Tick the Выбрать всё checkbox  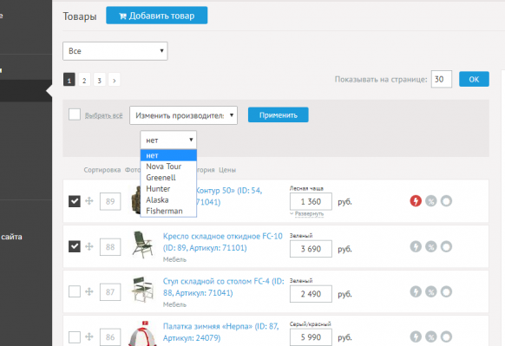pos(75,114)
